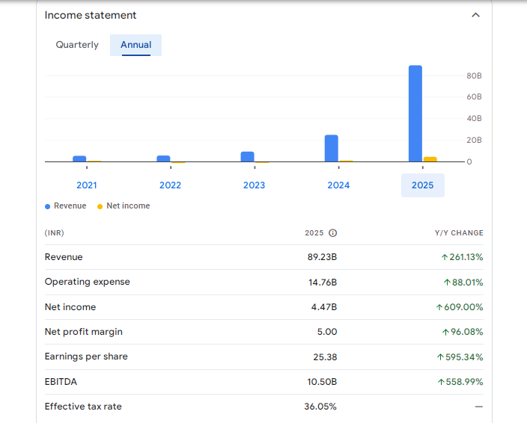Click the 2024 blue revenue bar
The height and width of the screenshot is (423, 527).
pyautogui.click(x=332, y=148)
